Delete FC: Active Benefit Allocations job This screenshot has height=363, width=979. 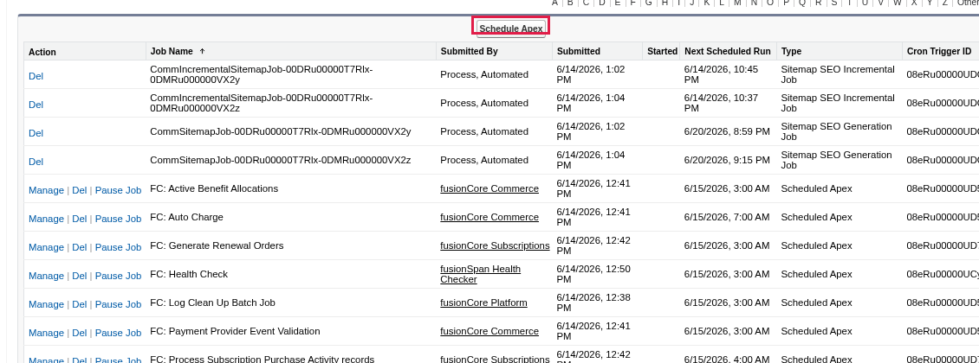pyautogui.click(x=80, y=190)
